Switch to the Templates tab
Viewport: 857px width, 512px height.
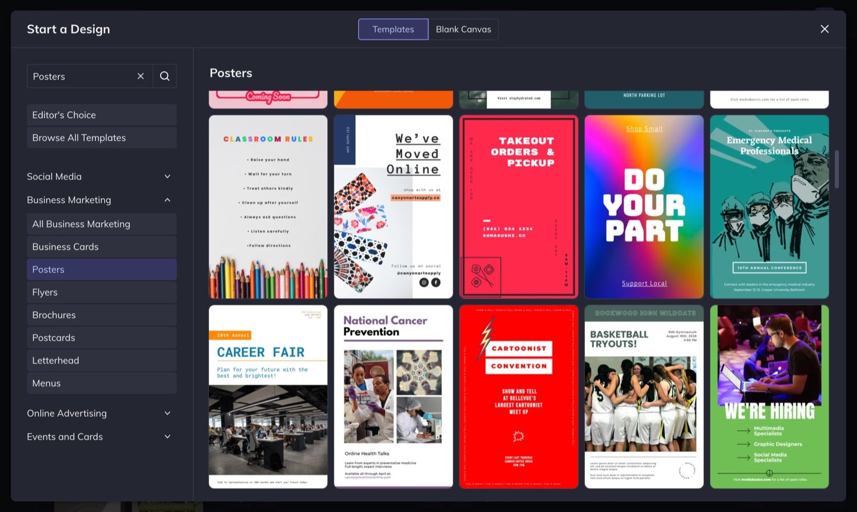click(x=393, y=29)
